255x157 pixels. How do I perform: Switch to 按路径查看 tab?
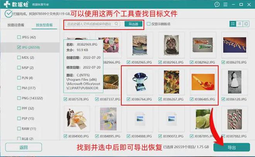(16, 25)
